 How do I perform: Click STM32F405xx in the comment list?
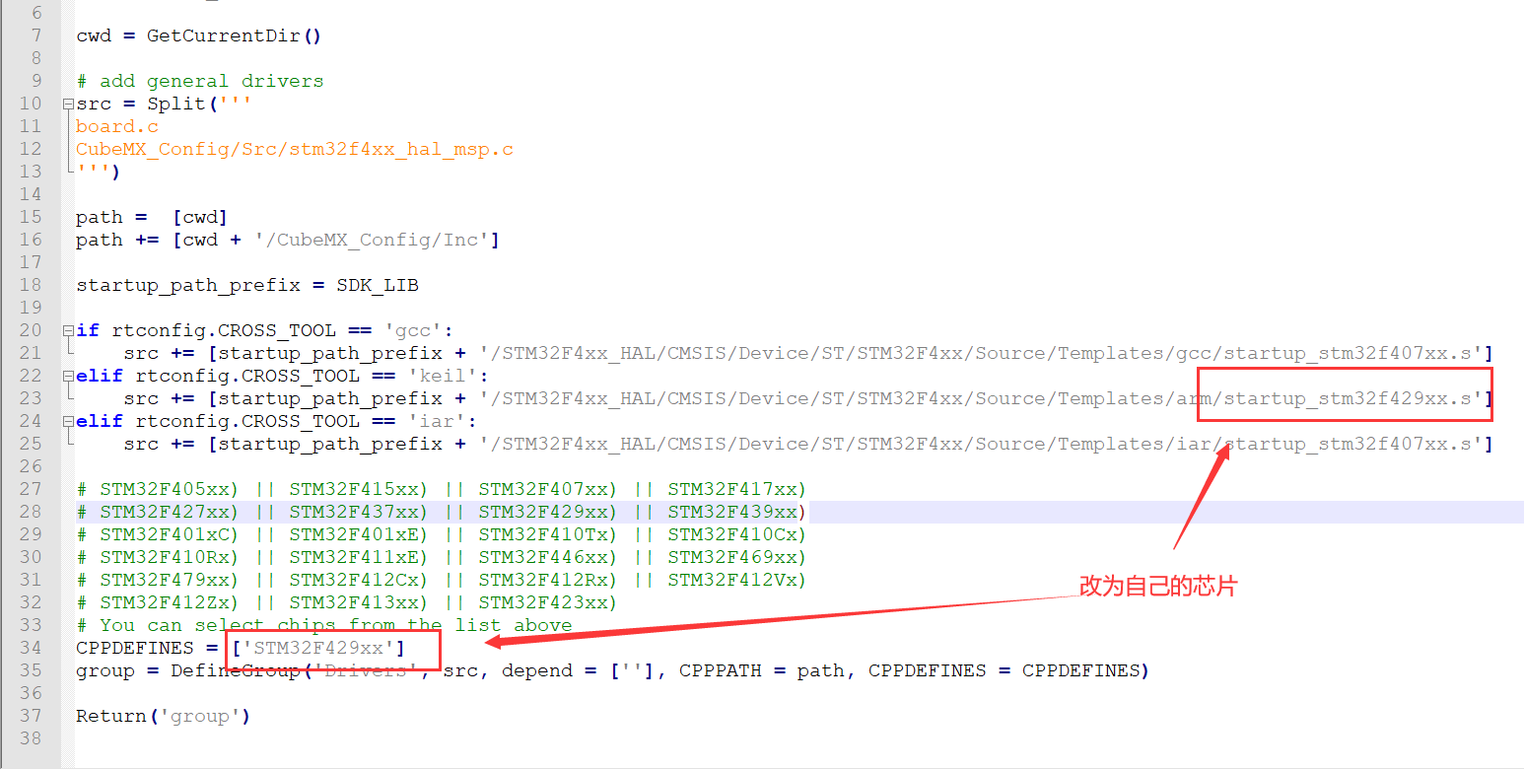pos(165,489)
